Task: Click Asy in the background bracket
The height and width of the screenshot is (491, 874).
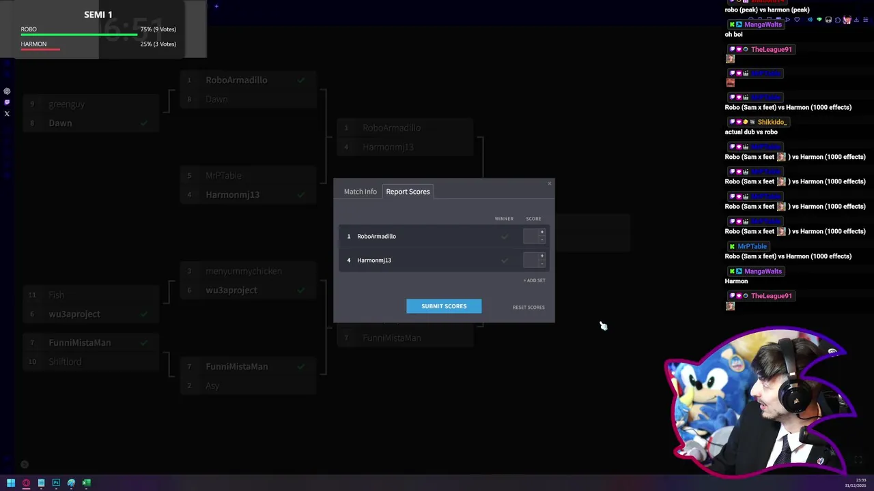Action: coord(212,386)
